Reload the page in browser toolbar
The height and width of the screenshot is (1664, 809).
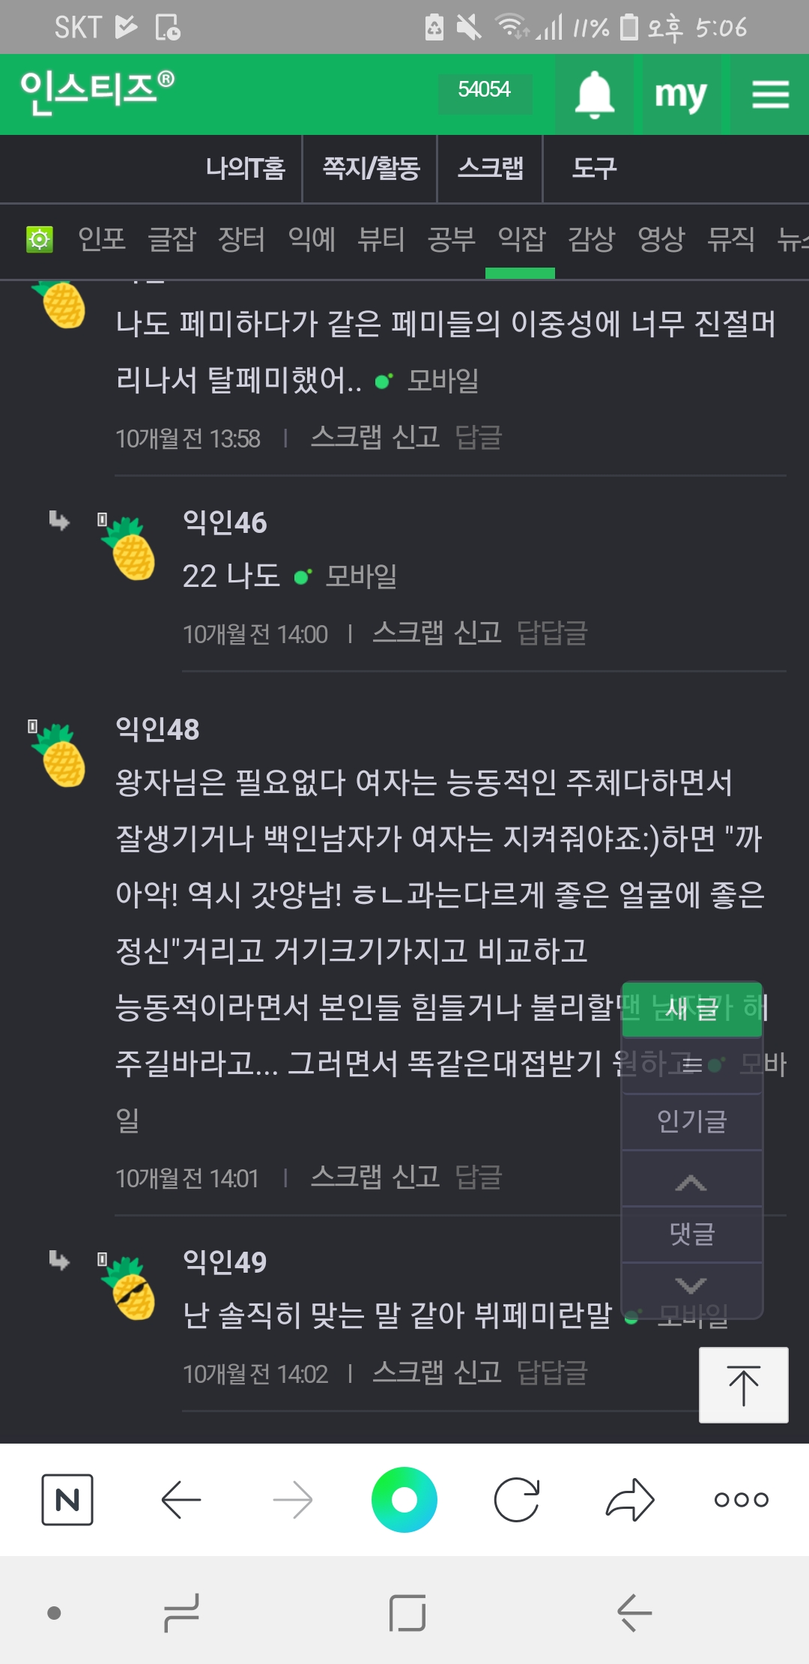[x=517, y=1500]
